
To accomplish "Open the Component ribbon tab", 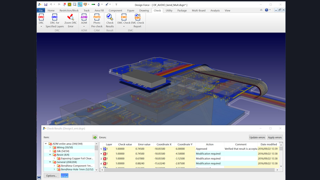I will [x=115, y=11].
